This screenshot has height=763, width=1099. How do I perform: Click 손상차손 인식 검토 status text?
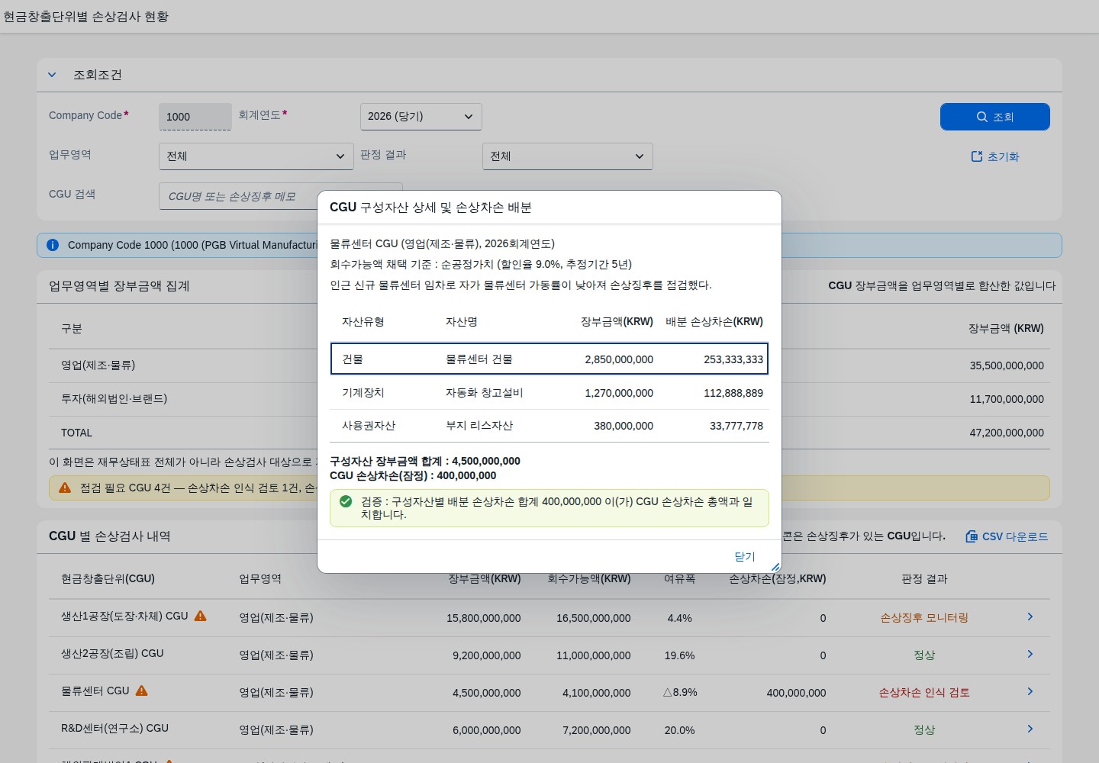click(x=924, y=692)
